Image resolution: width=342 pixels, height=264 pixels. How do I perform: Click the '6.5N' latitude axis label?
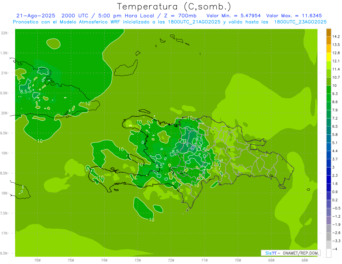tap(4, 253)
